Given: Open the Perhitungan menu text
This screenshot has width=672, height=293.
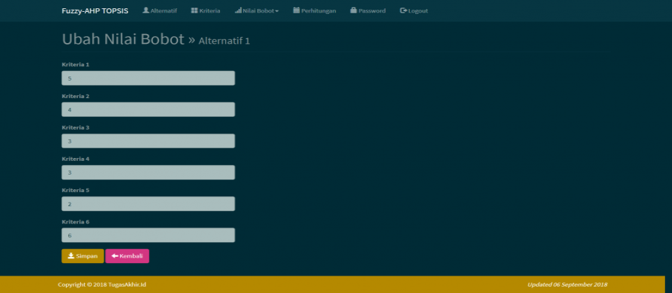Looking at the screenshot, I should coord(319,11).
